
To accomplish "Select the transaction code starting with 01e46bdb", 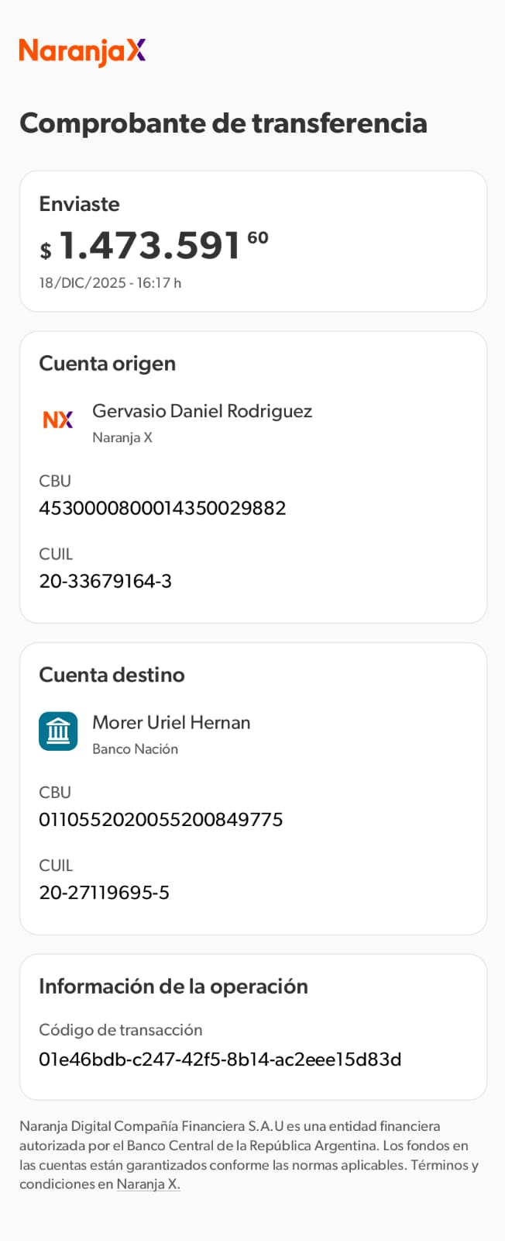I will point(220,1060).
